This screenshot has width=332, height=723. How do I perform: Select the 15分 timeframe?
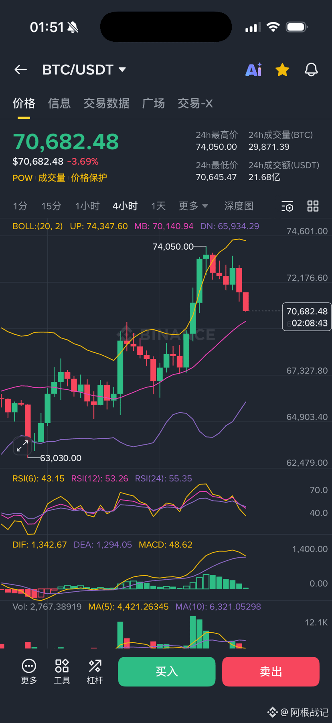[51, 206]
